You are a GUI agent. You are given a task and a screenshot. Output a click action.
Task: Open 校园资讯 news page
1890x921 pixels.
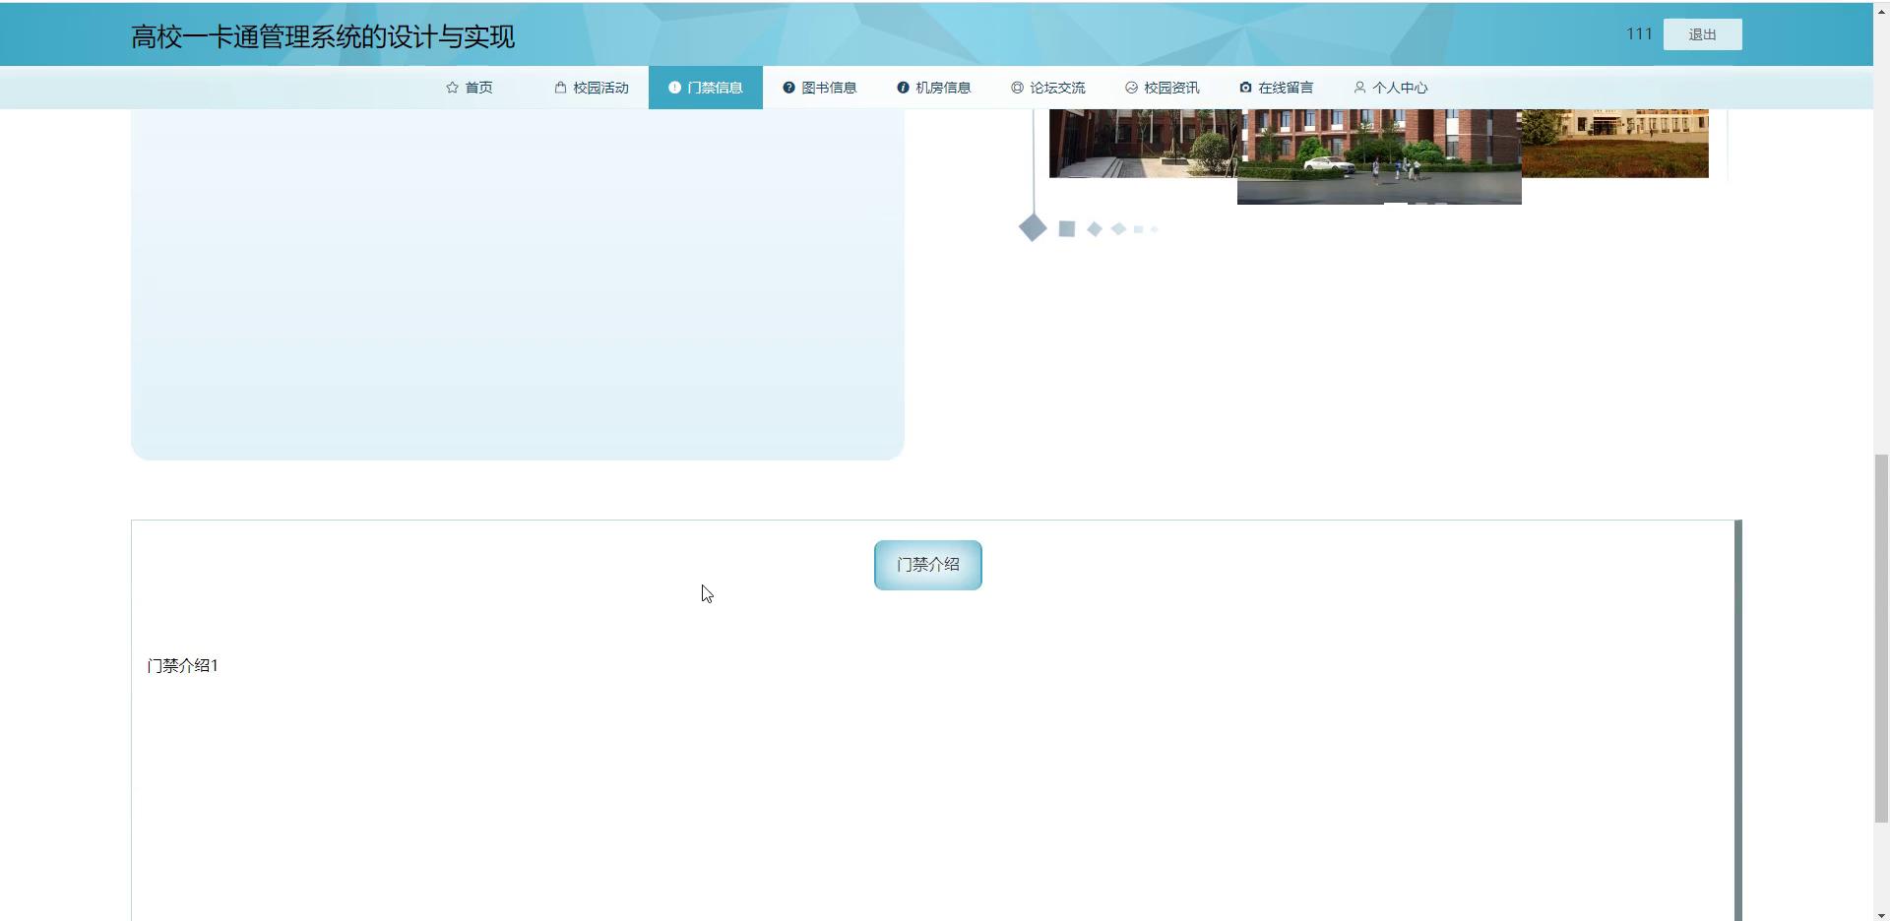[1163, 88]
